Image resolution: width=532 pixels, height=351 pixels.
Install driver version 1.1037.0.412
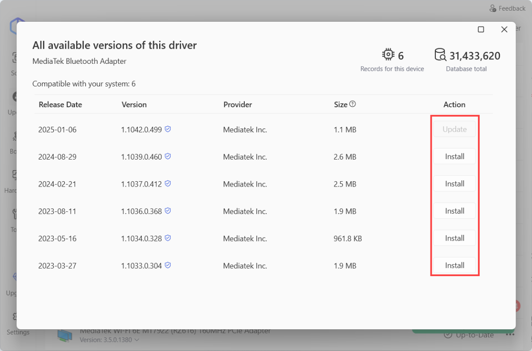point(454,183)
